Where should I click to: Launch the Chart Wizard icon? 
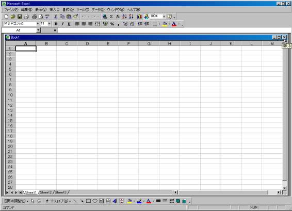pos(139,17)
